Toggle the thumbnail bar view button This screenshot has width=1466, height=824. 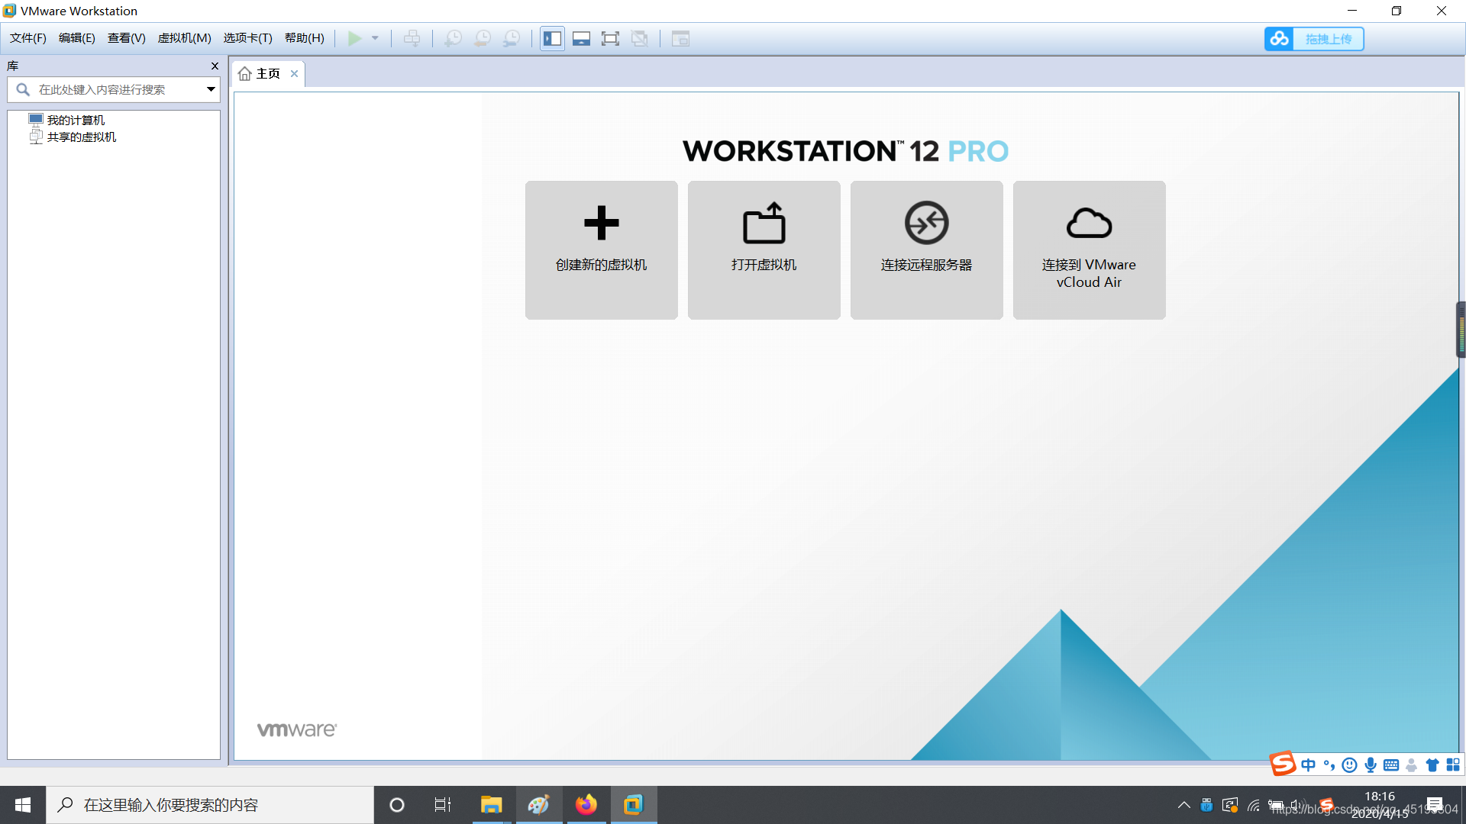581,38
